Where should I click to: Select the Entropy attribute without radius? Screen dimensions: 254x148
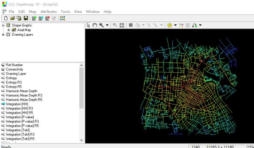click(x=11, y=78)
